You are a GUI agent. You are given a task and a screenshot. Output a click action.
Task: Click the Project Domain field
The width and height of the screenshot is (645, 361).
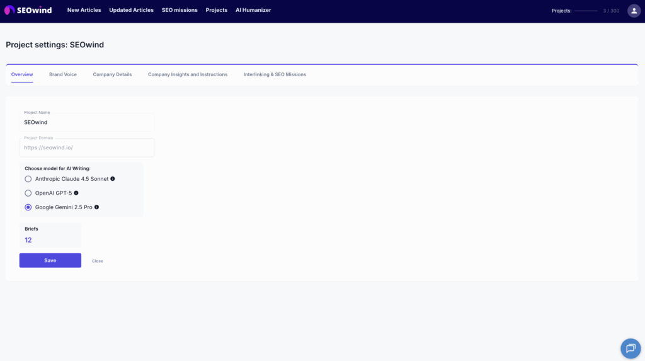tap(87, 147)
